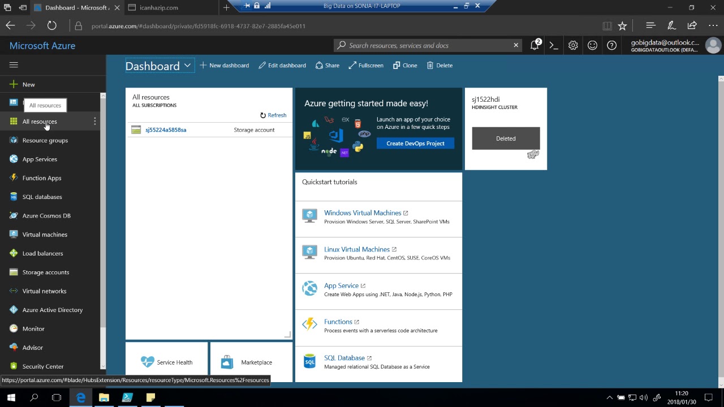This screenshot has height=407, width=724.
Task: Open storage account sj55224a5858sa
Action: pos(166,130)
